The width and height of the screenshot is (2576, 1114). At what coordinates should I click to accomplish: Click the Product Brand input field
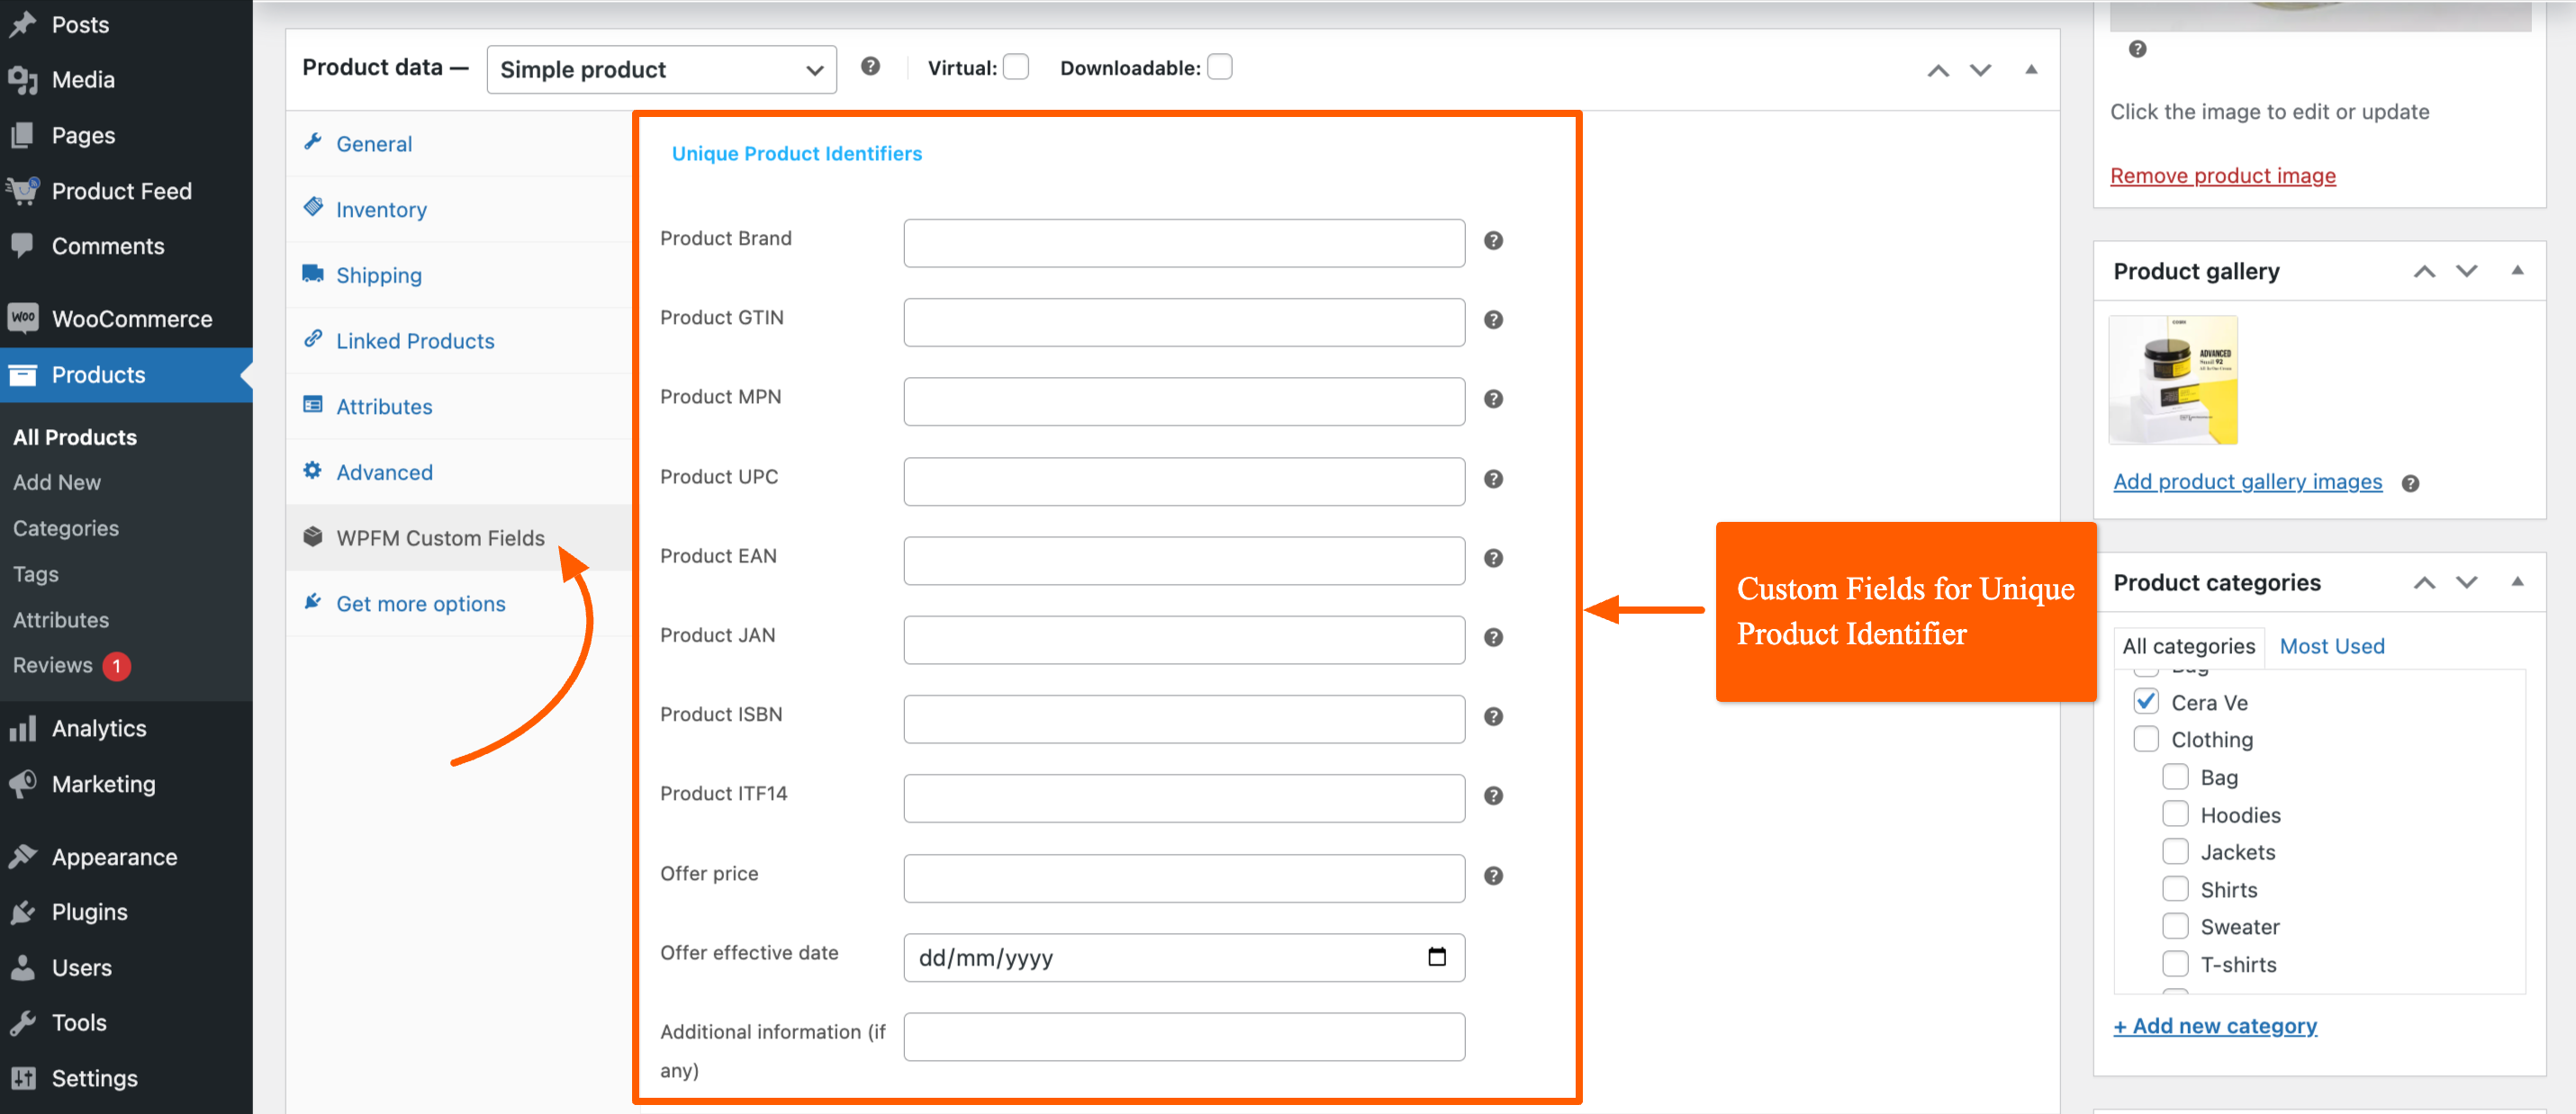(1184, 243)
